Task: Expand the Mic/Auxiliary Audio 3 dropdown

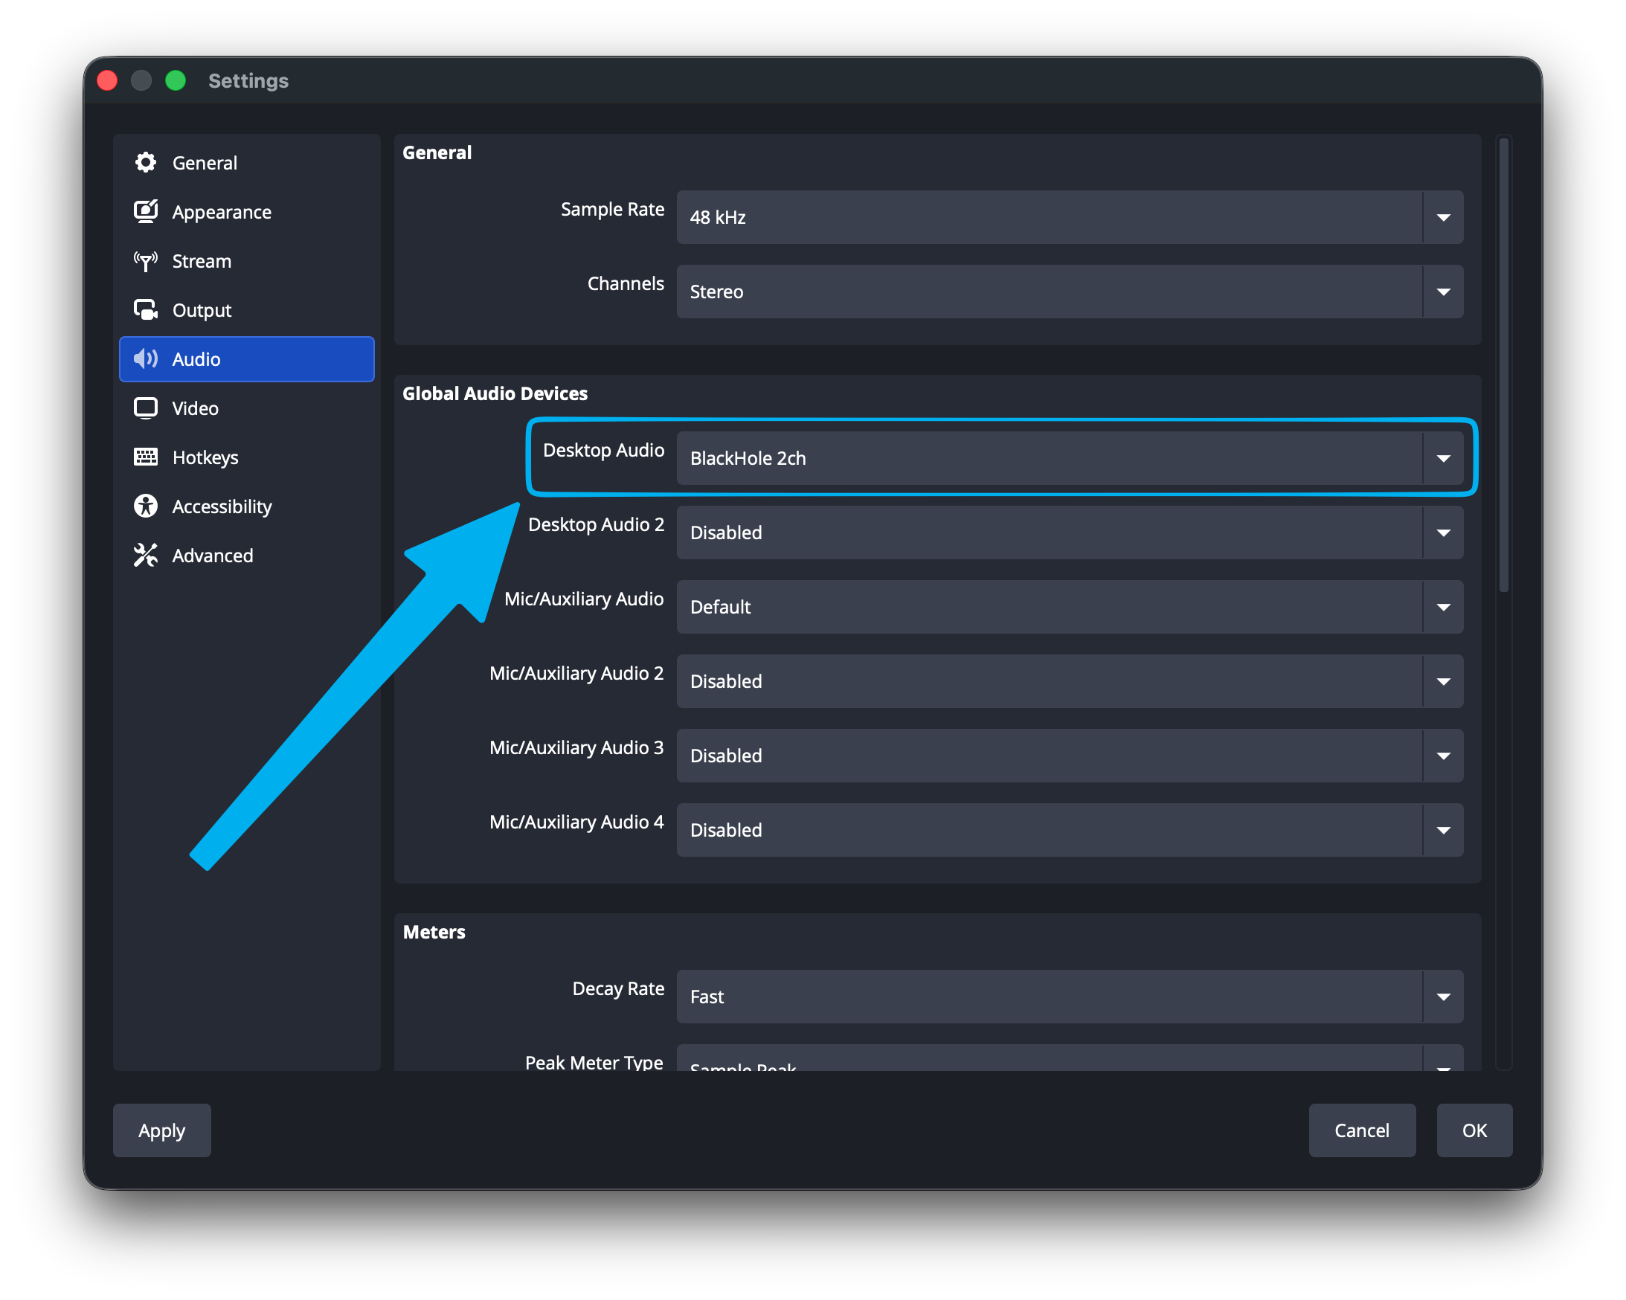Action: tap(1070, 755)
